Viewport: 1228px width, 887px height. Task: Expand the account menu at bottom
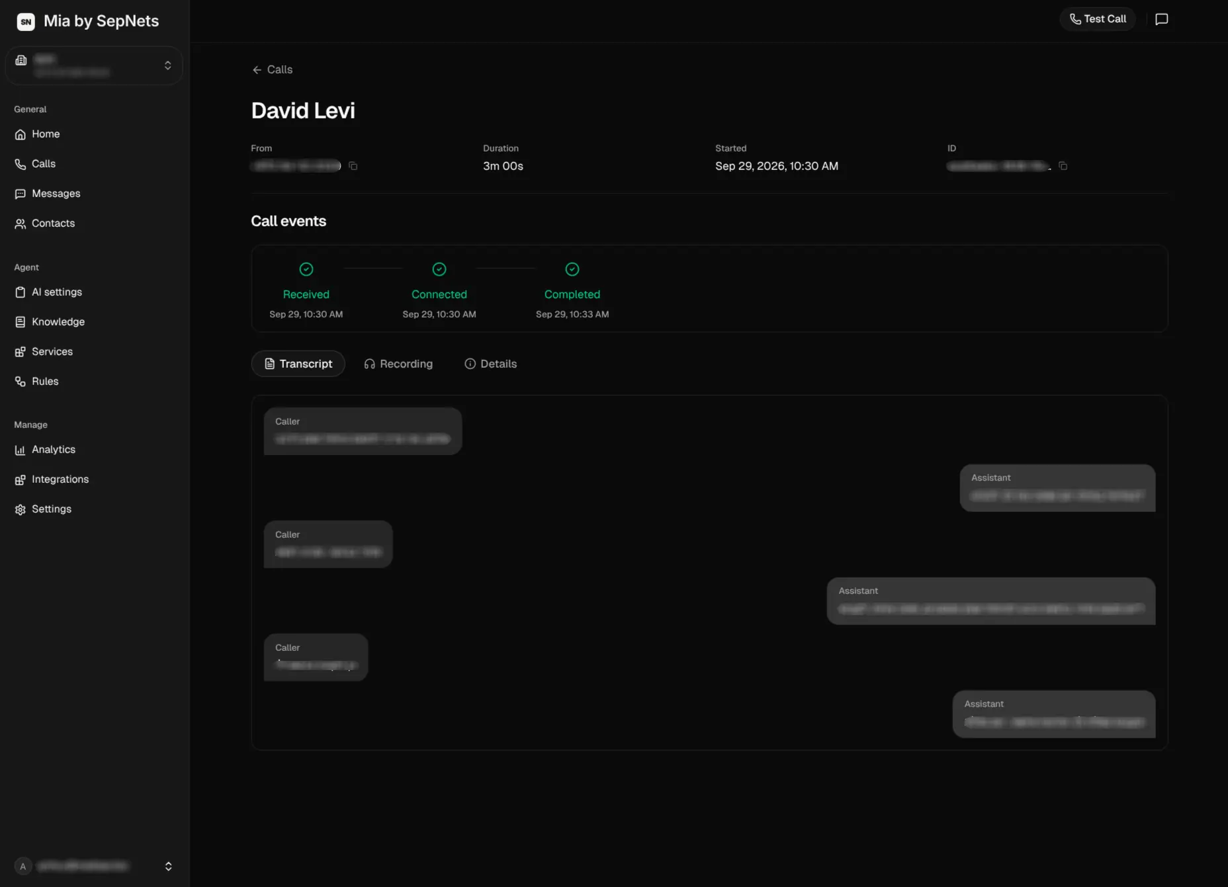(168, 866)
